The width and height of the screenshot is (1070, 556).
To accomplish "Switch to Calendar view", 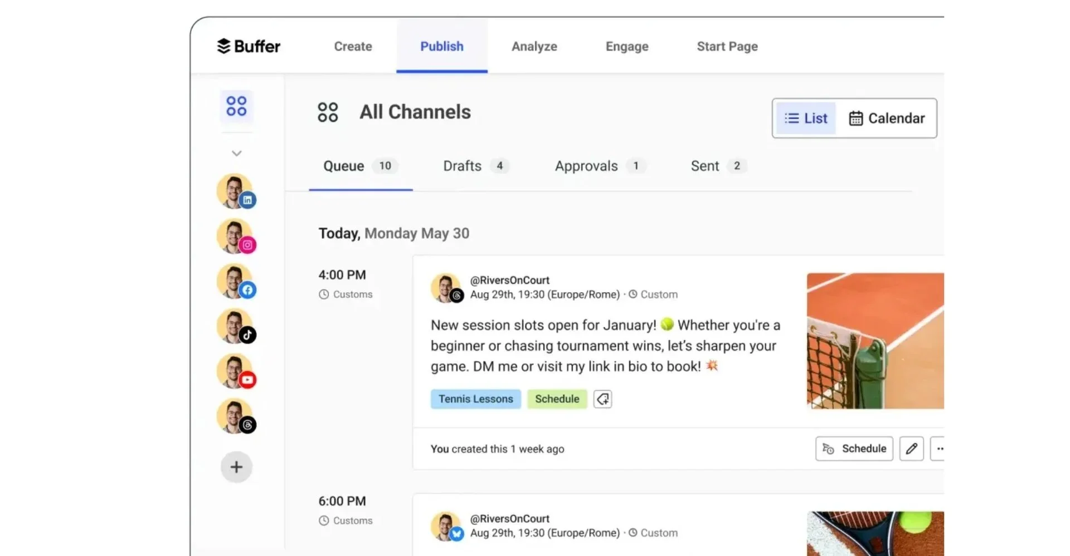I will pos(886,118).
